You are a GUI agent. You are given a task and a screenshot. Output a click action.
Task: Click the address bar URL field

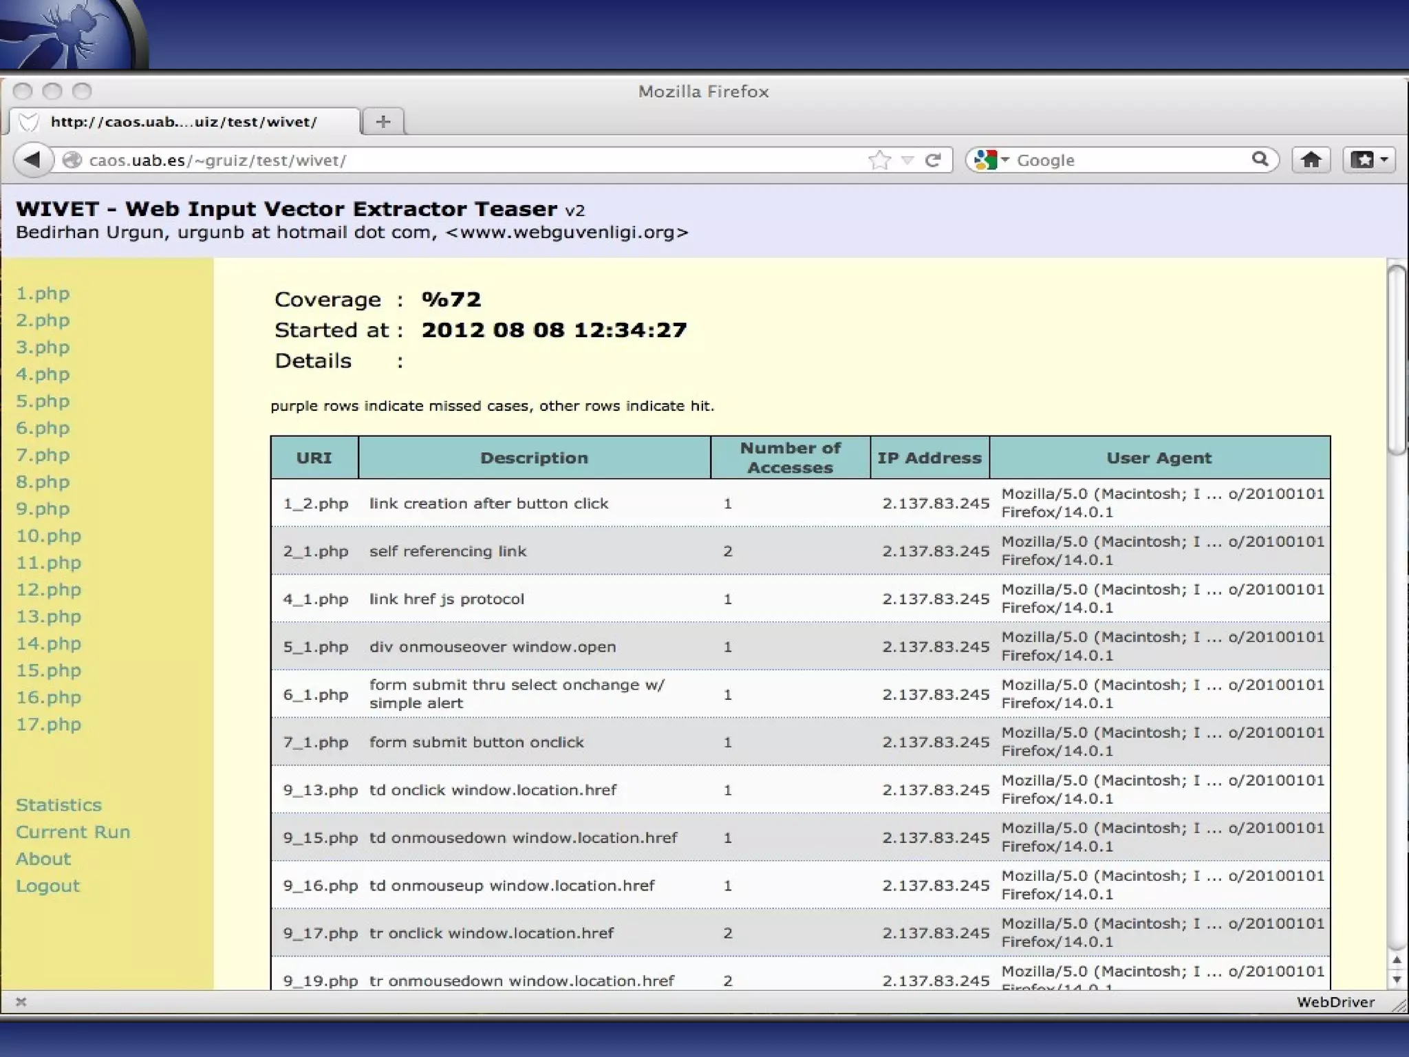click(x=468, y=160)
